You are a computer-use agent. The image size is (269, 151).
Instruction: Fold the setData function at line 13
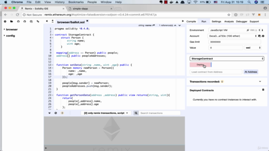pyautogui.click(x=53, y=65)
